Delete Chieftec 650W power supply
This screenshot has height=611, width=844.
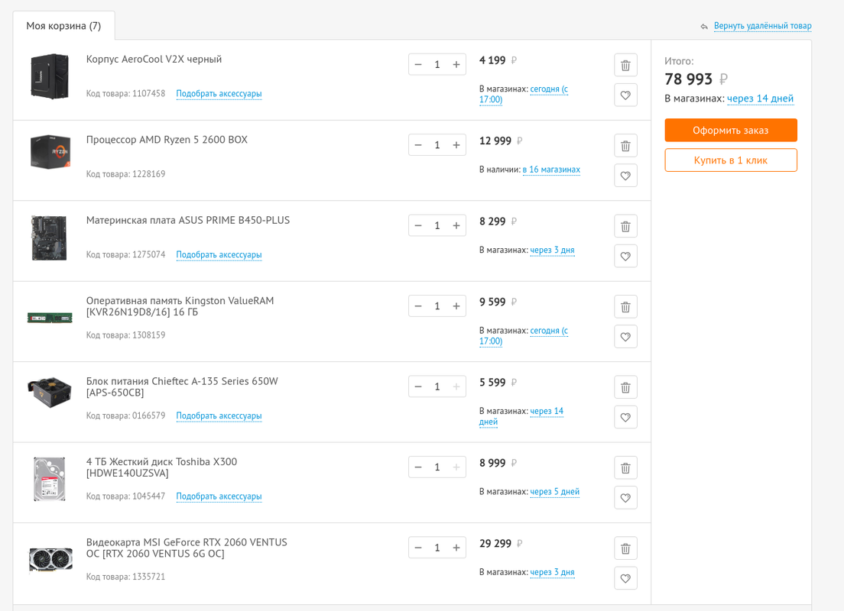[x=625, y=387]
